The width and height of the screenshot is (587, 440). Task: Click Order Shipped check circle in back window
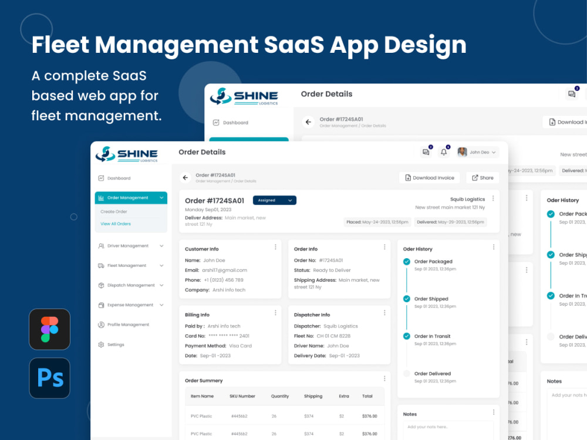click(551, 255)
